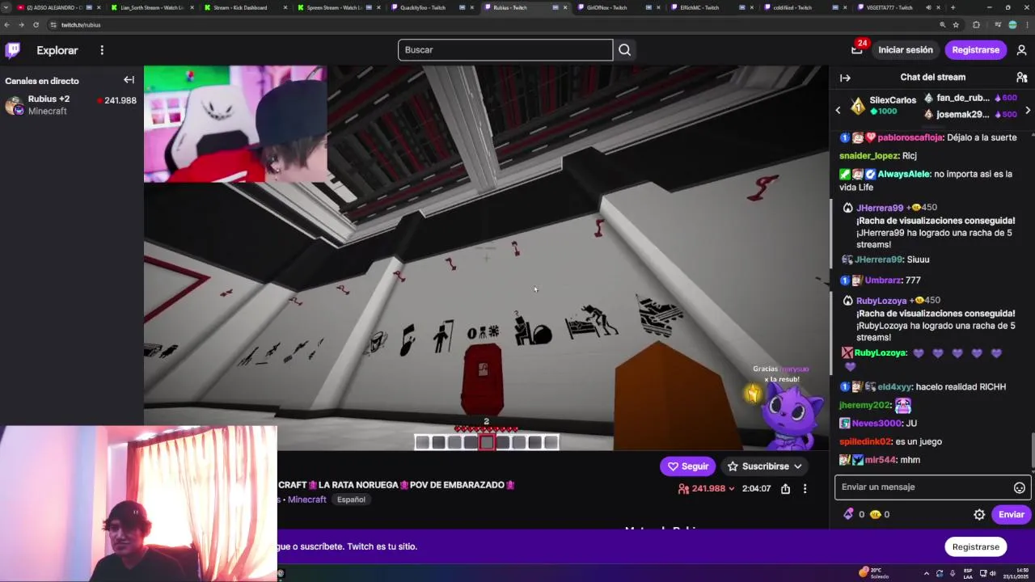
Task: Open the Explorar link
Action: click(57, 50)
